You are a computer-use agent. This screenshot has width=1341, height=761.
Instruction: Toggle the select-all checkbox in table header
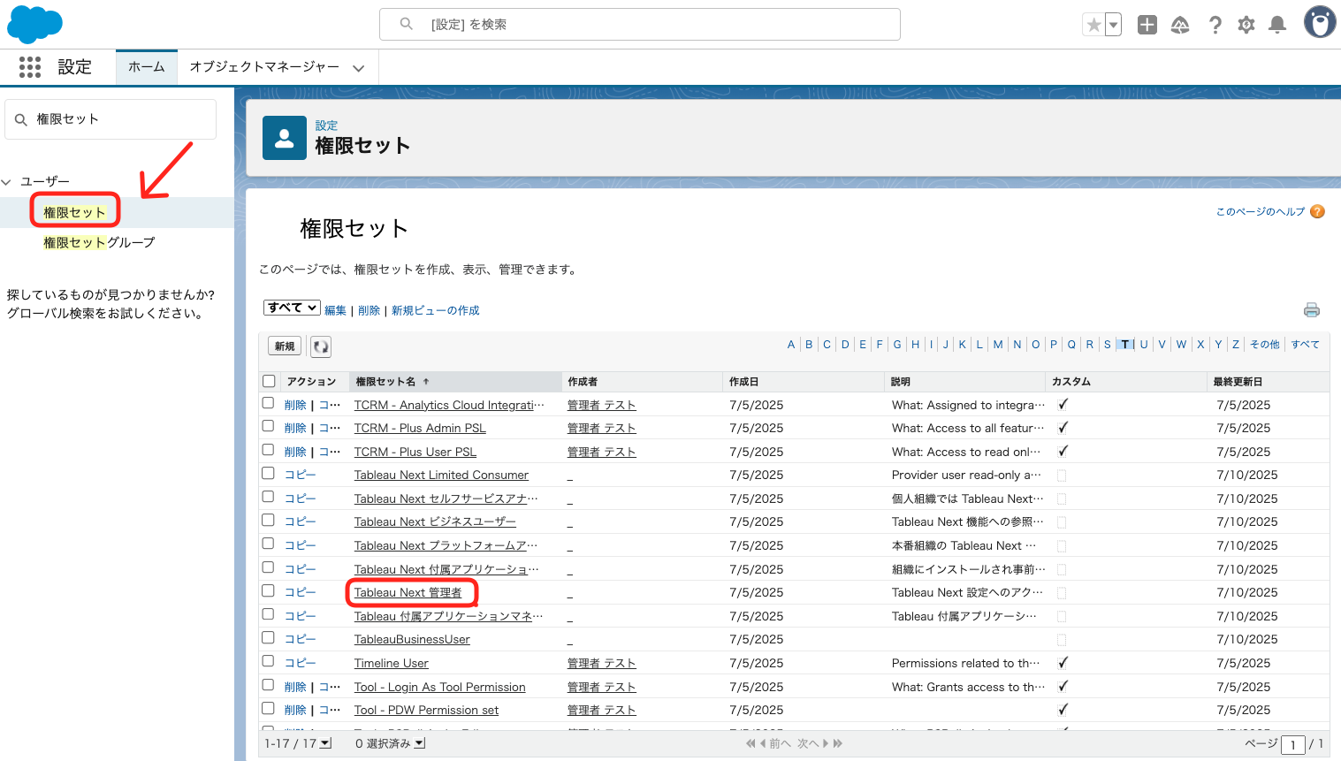click(269, 381)
